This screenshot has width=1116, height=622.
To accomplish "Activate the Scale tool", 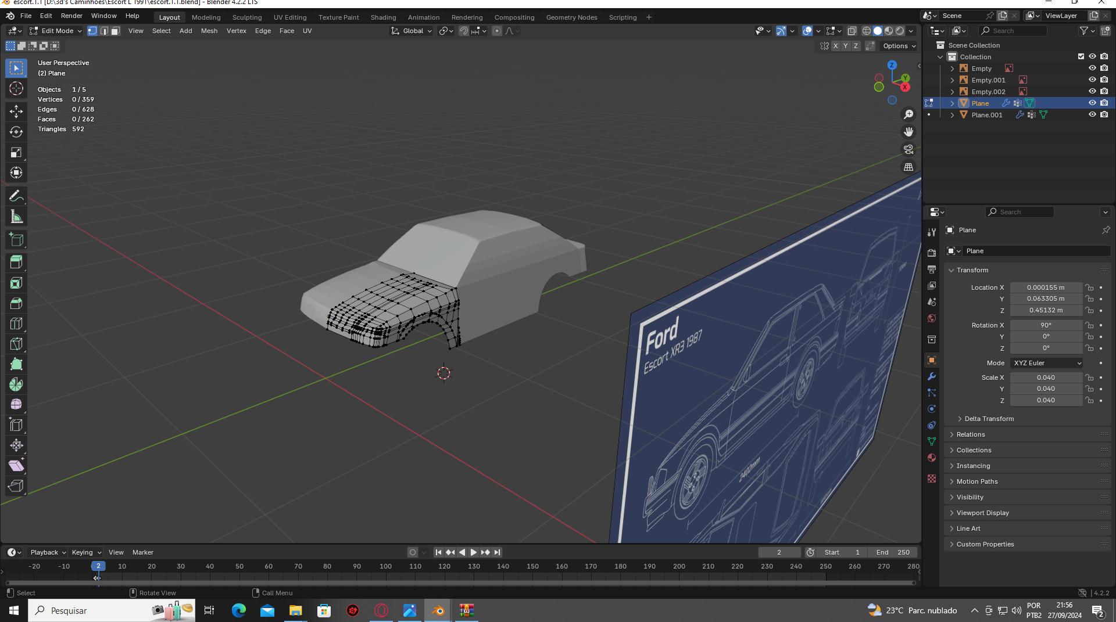I will point(16,152).
